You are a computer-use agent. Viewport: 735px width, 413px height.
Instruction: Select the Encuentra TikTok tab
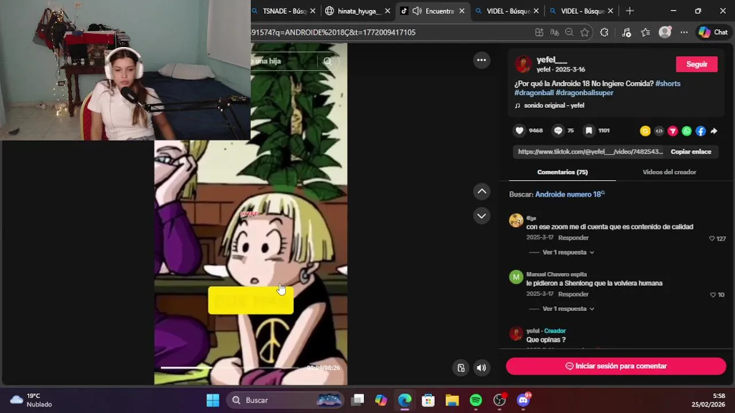[432, 11]
